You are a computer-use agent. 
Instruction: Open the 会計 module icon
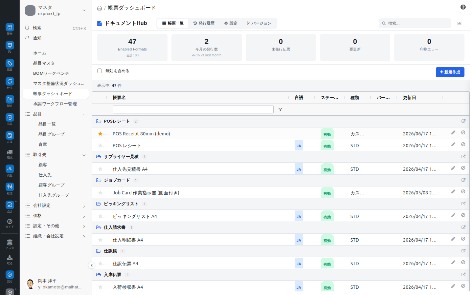10,205
